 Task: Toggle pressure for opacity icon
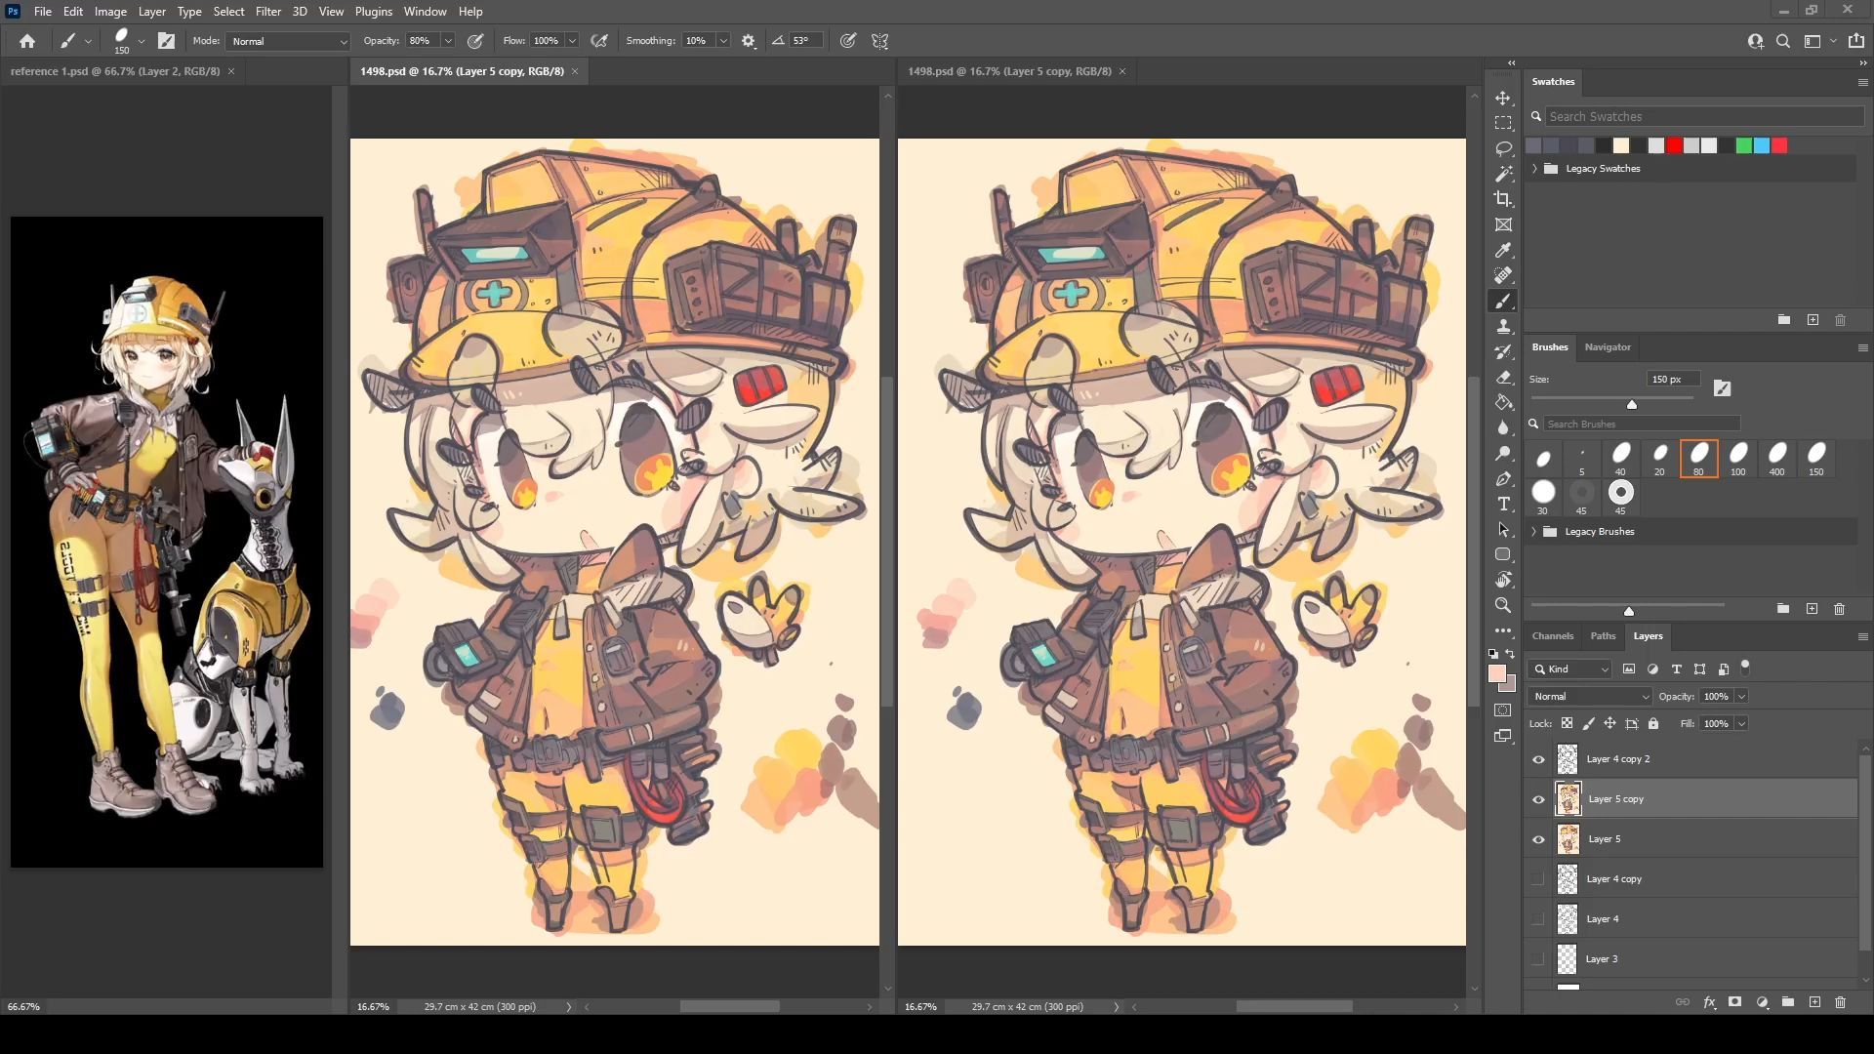(475, 41)
